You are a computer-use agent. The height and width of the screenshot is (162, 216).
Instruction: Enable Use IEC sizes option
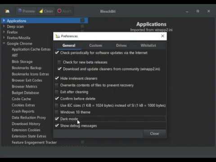pos(57,105)
